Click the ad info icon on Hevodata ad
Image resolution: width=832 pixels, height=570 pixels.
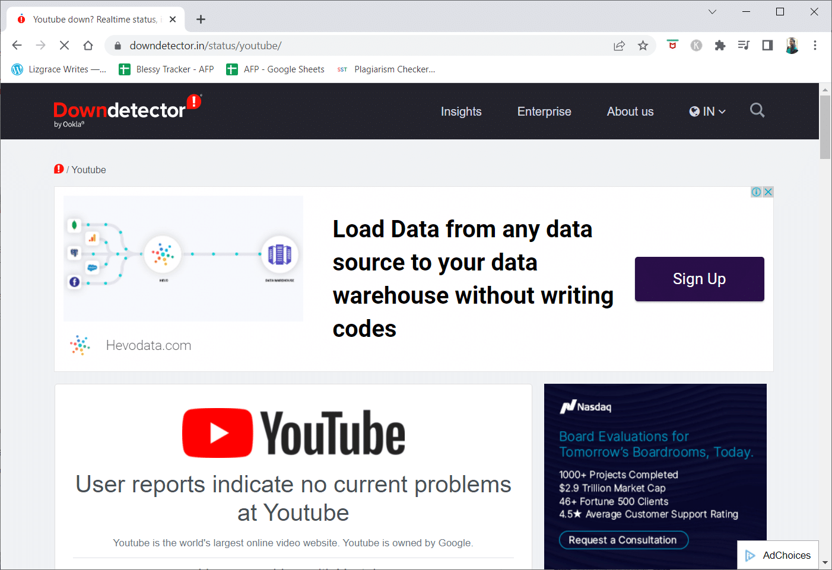coord(756,192)
